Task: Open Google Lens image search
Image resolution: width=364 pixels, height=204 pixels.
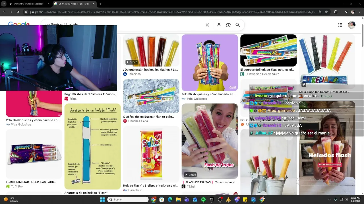Action: (228, 25)
